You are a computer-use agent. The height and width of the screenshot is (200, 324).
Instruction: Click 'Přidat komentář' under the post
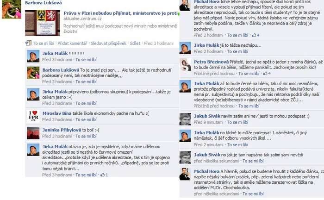[72, 44]
